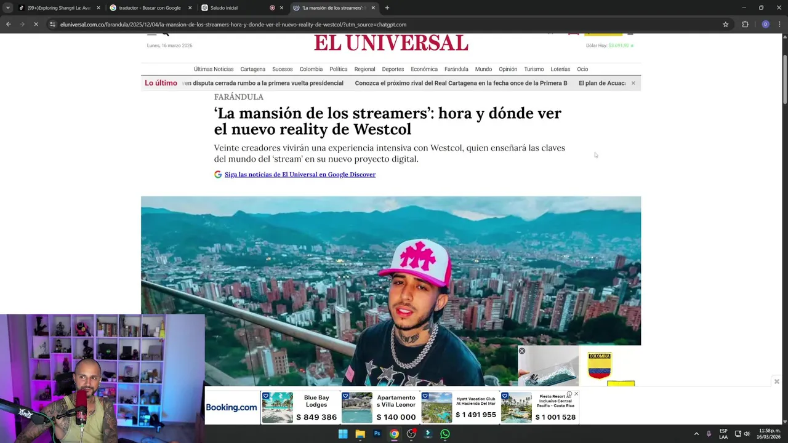Open the Sucesos section
This screenshot has height=443, width=788.
[x=283, y=69]
